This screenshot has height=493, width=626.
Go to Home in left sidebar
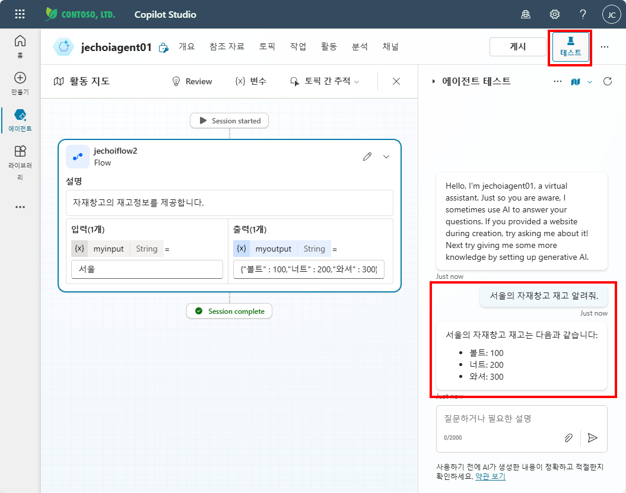tap(20, 46)
